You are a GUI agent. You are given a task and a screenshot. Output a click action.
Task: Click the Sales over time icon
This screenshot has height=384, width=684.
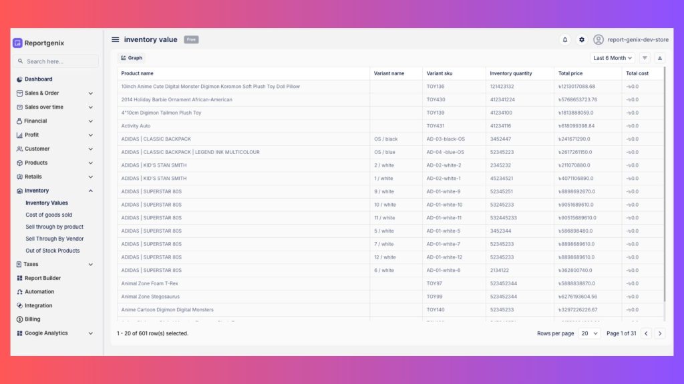tap(19, 107)
